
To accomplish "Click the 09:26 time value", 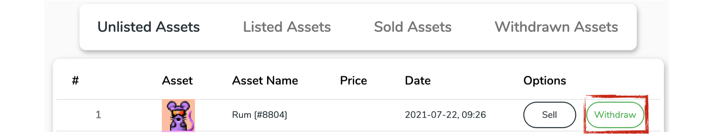I will (x=474, y=115).
